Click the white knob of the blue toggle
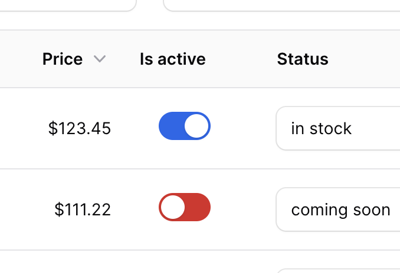The width and height of the screenshot is (400, 273). click(x=197, y=126)
